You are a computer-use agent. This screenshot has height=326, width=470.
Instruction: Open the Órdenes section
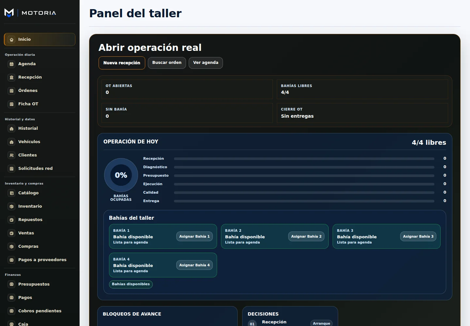pos(39,91)
